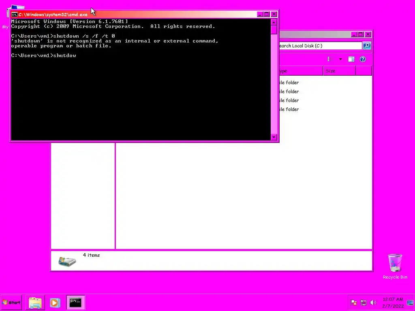
Task: Click the local disk drive icon in details pane
Action: [67, 261]
